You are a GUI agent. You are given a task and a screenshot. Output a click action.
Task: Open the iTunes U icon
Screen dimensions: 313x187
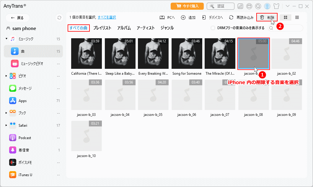(13, 175)
